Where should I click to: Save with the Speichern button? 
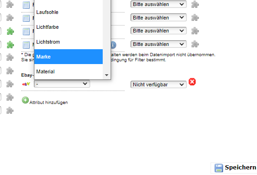(x=234, y=168)
